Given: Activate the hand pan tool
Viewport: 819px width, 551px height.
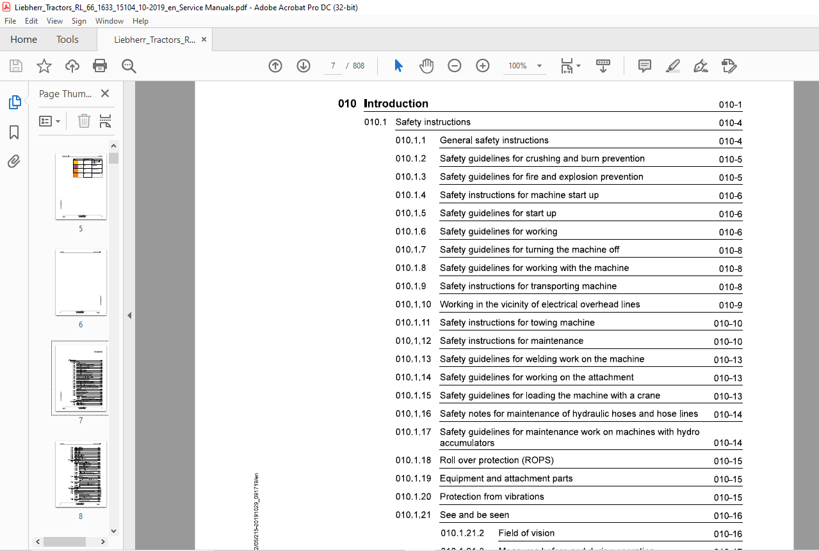Looking at the screenshot, I should 426,66.
